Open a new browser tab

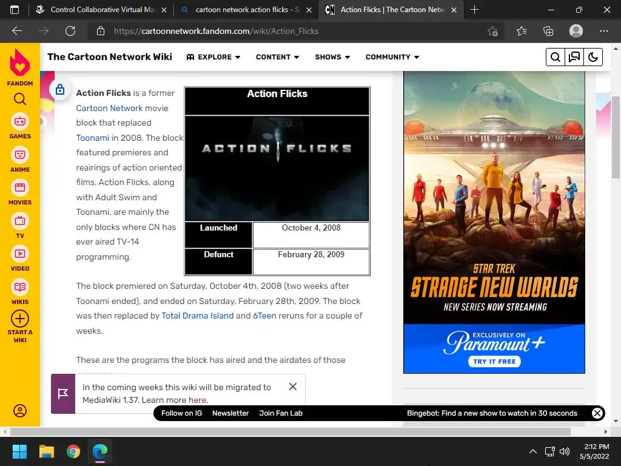coord(474,10)
